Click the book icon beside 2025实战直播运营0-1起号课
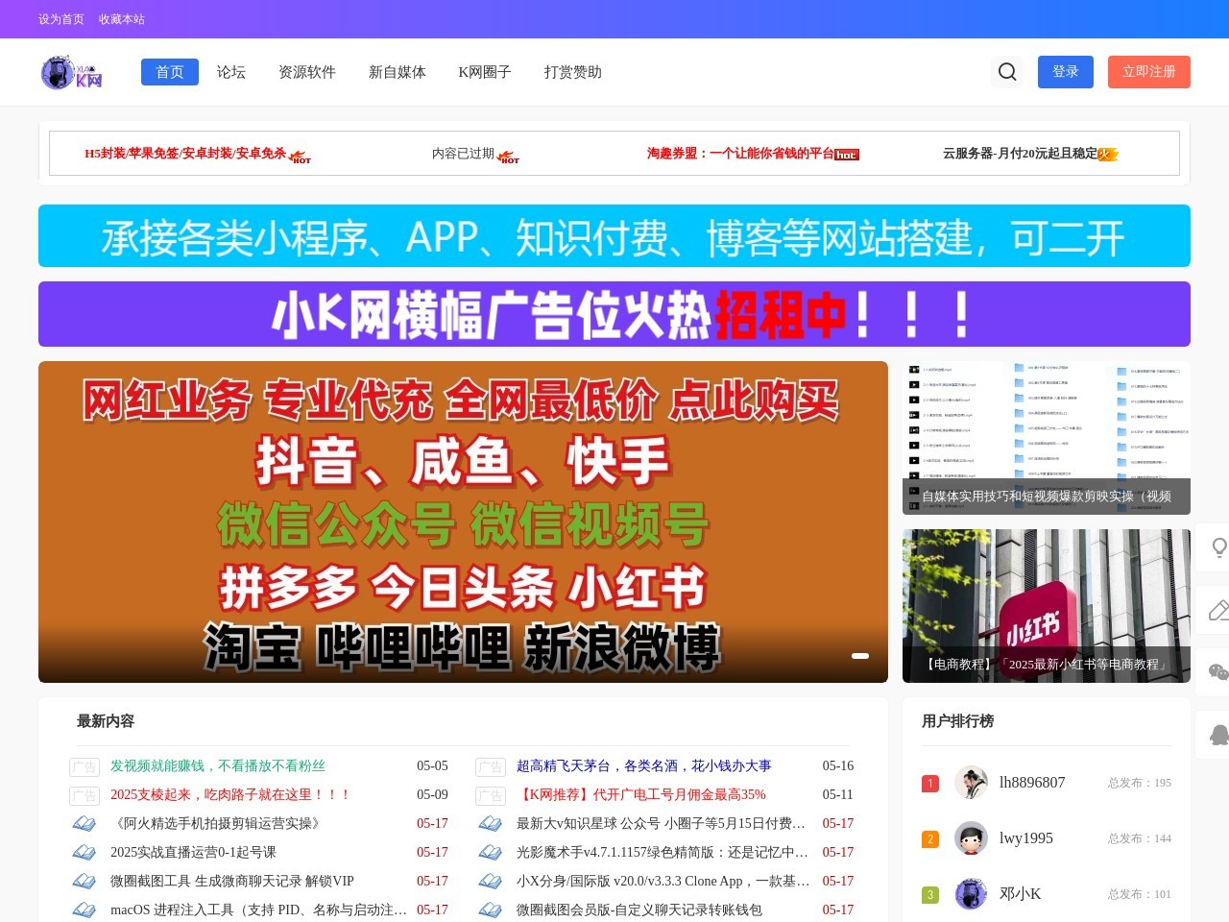 84,852
